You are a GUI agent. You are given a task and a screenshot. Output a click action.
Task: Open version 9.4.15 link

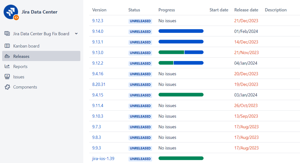tap(98, 95)
